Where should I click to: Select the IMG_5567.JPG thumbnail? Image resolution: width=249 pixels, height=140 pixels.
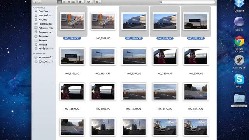tap(134, 56)
